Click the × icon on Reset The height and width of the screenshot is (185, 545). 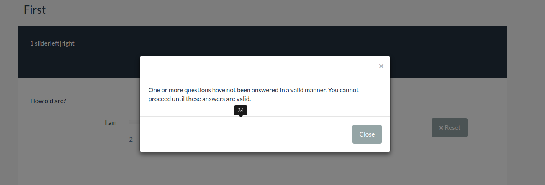click(441, 128)
